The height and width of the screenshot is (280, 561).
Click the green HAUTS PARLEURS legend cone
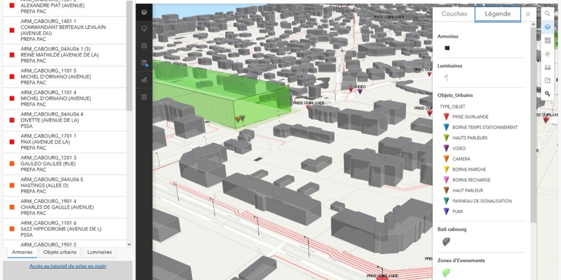tap(446, 138)
